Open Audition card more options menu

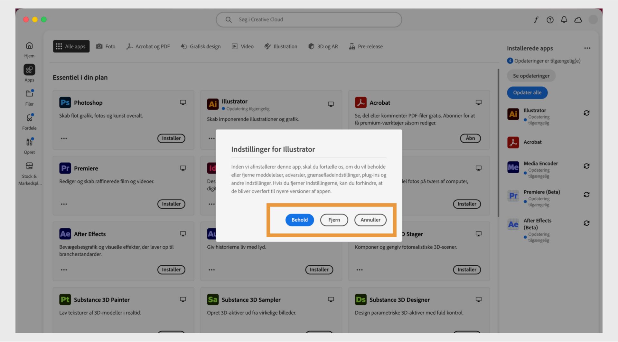[x=211, y=270]
